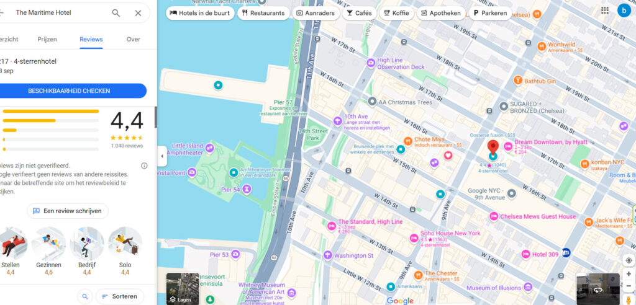Zoom out the map with minus
The image size is (636, 305).
629,286
